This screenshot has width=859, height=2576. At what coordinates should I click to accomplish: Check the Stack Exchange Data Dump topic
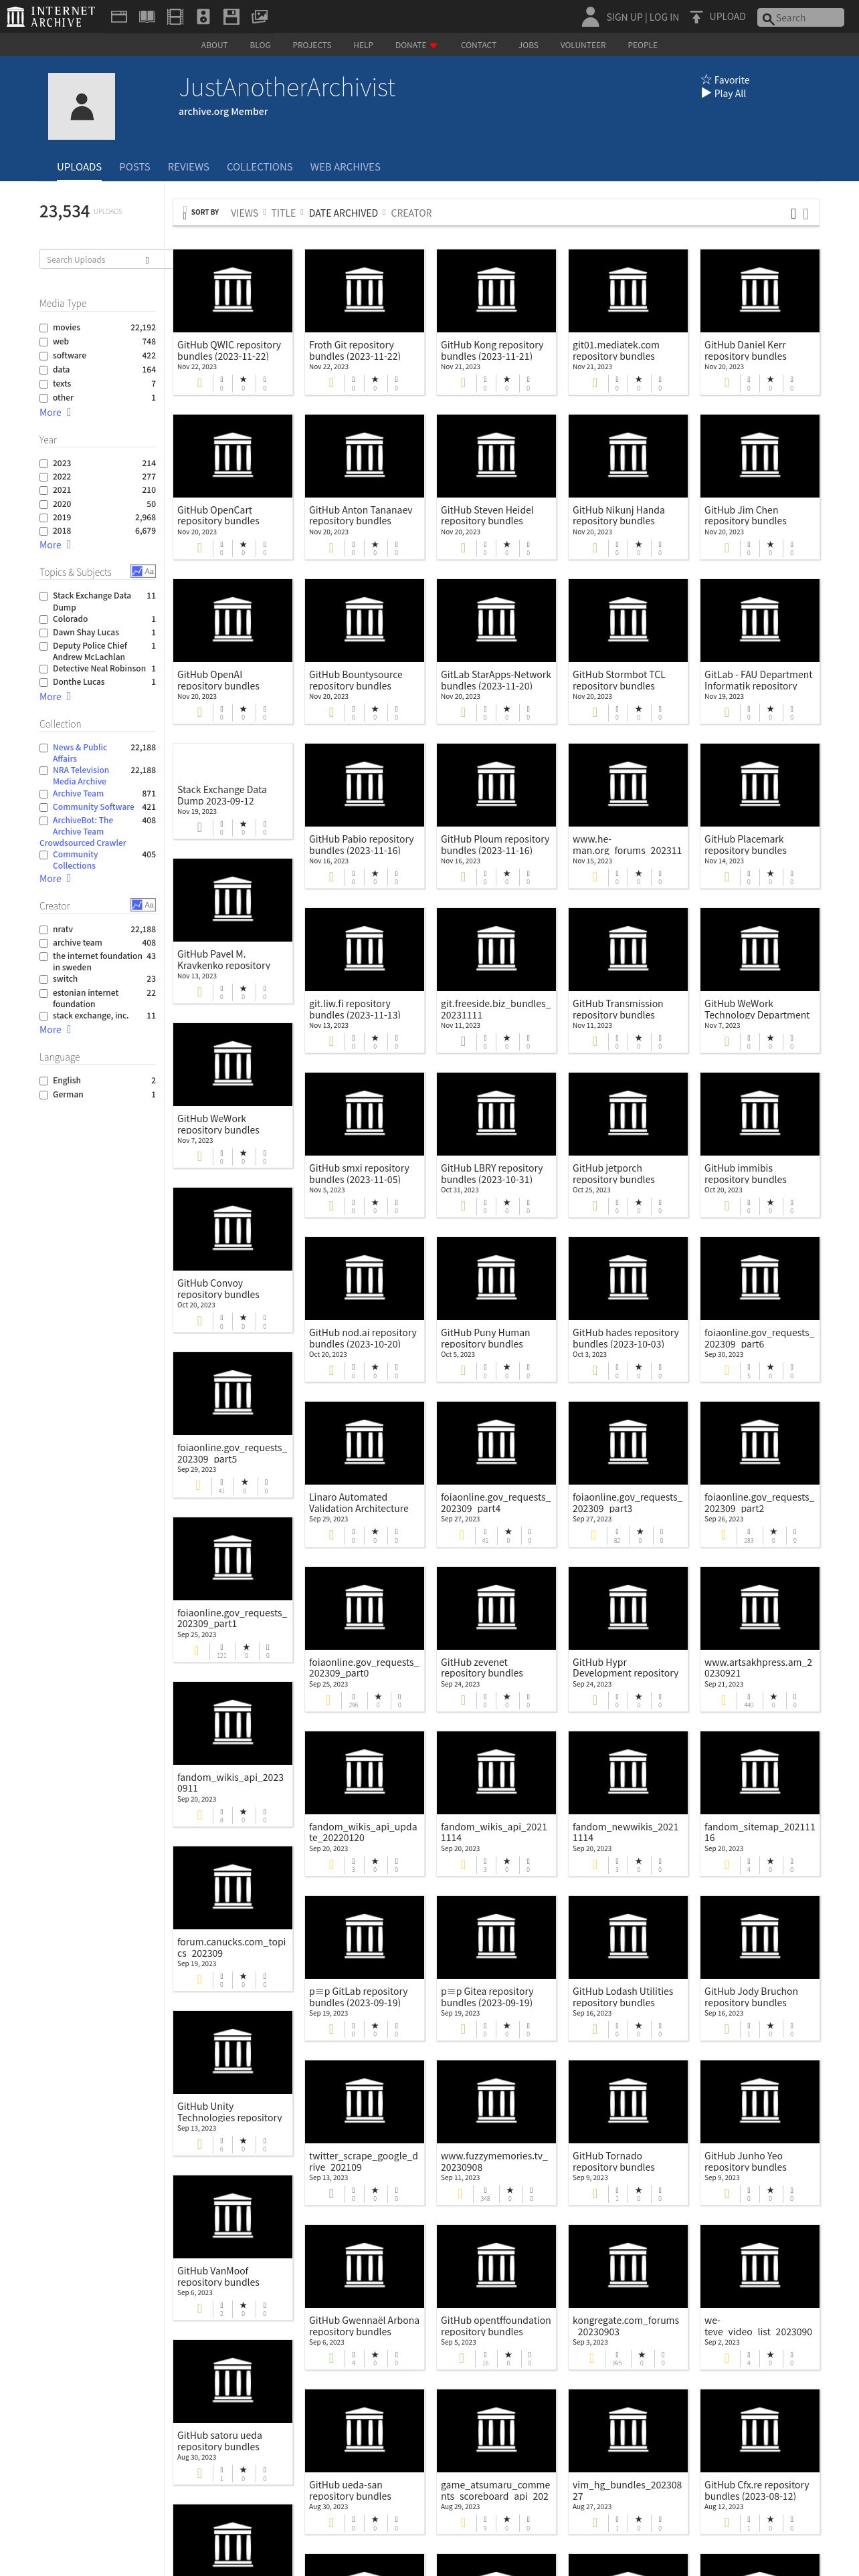tap(44, 596)
